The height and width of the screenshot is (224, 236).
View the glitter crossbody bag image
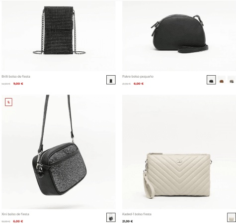click(x=59, y=152)
